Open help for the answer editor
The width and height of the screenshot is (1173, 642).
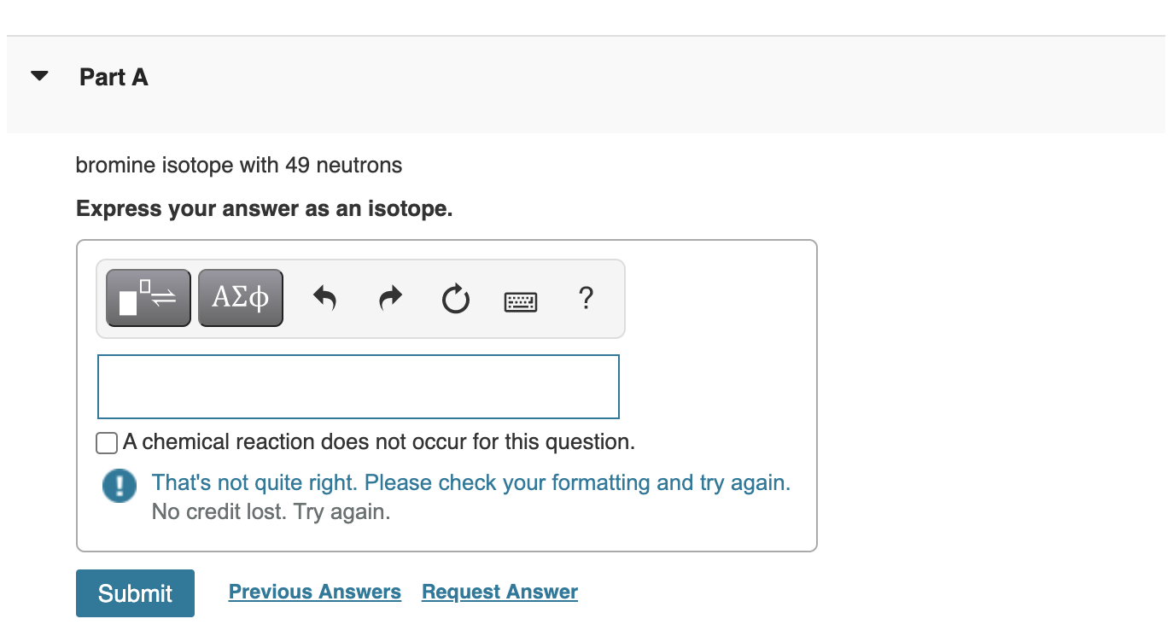pos(586,299)
